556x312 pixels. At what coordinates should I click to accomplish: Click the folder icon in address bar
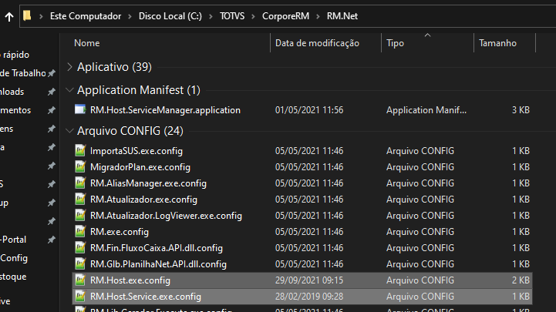click(x=27, y=15)
